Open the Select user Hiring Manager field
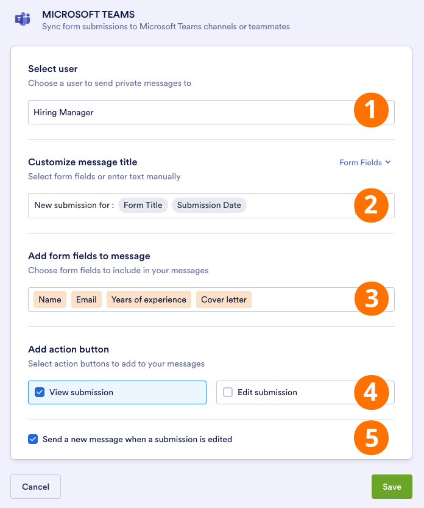This screenshot has width=424, height=508. [183, 112]
